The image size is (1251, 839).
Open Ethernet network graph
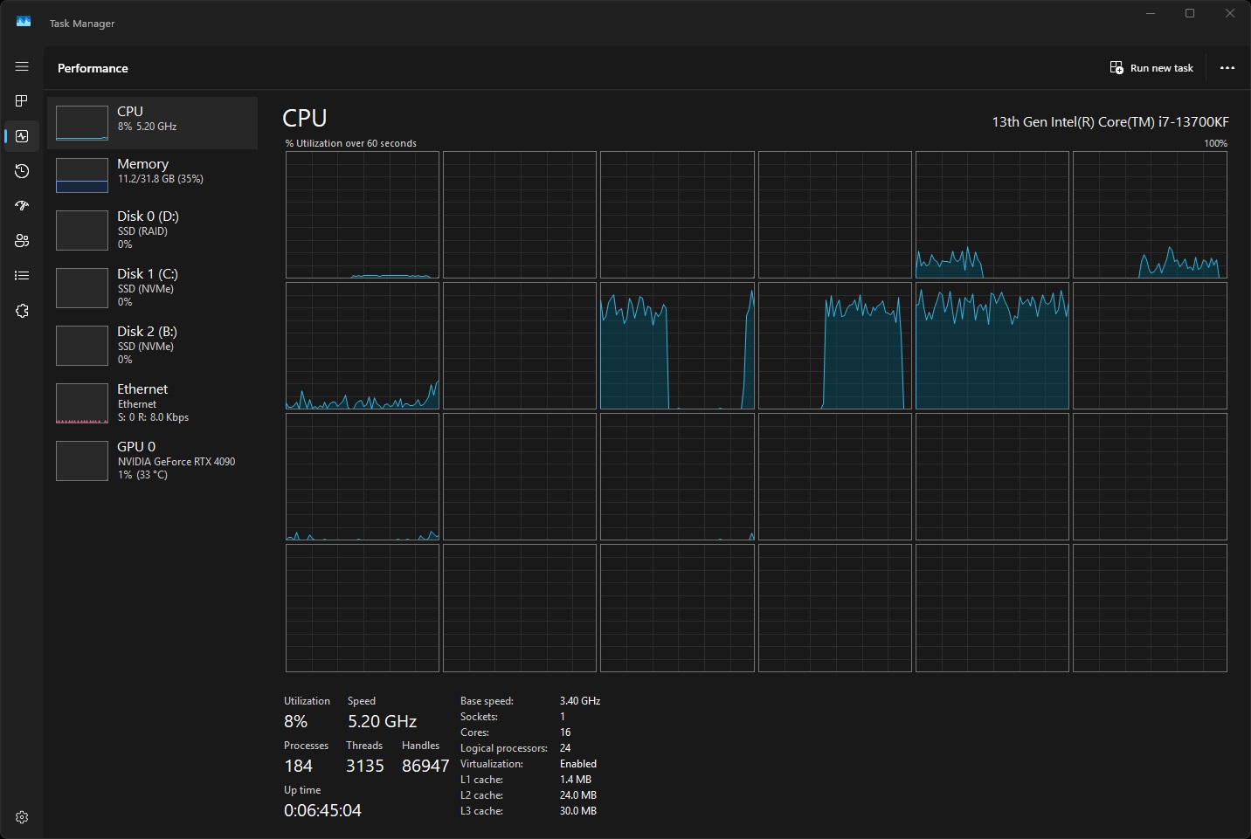click(152, 402)
